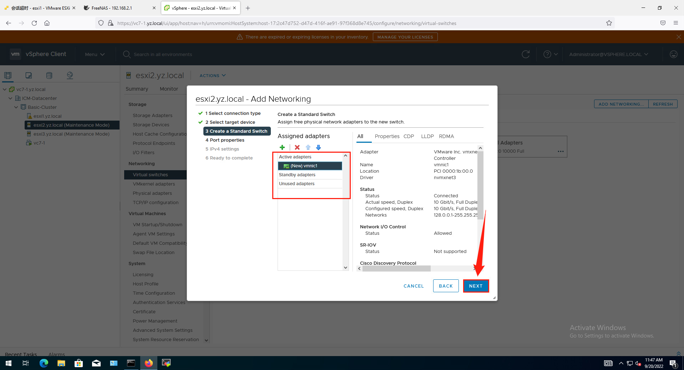This screenshot has width=684, height=370.
Task: Select (New) vmnic1 in Active adapters
Action: coord(310,166)
